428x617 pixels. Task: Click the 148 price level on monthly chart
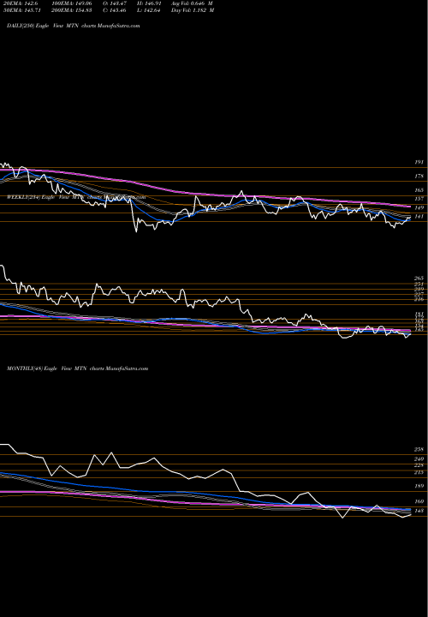click(x=419, y=511)
